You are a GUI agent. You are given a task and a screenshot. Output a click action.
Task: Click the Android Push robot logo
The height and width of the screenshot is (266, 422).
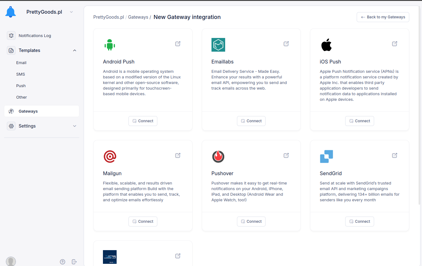tap(110, 45)
